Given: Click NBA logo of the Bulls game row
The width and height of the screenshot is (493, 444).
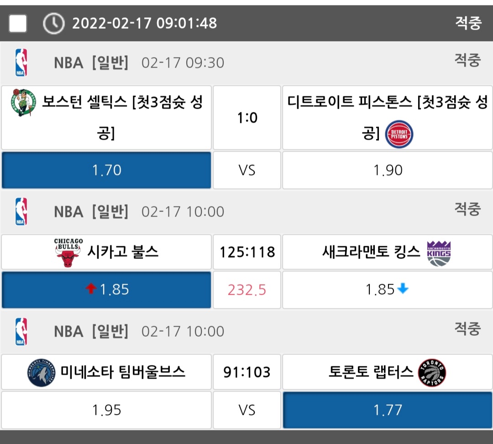Looking at the screenshot, I should 21,211.
